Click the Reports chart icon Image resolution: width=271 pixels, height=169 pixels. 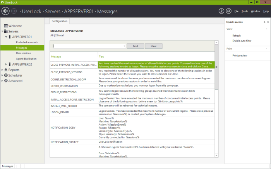point(6,70)
